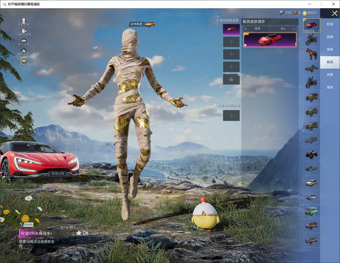Viewport: 340px width, 263px height.
Task: Switch to the 枪械 tab
Action: click(330, 37)
